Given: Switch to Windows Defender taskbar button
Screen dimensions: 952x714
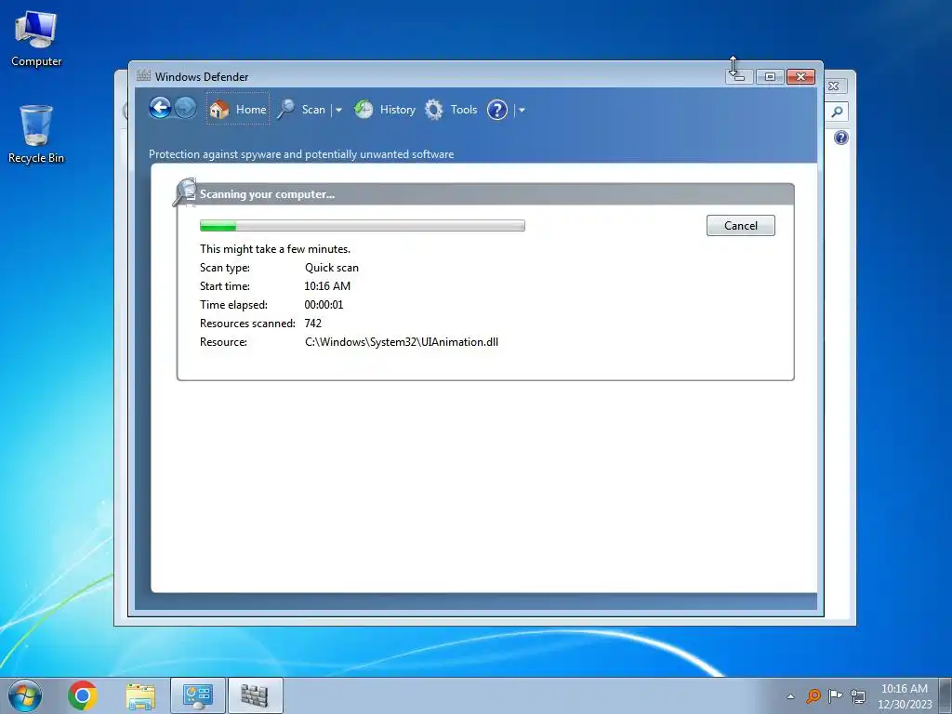Looking at the screenshot, I should click(x=255, y=695).
